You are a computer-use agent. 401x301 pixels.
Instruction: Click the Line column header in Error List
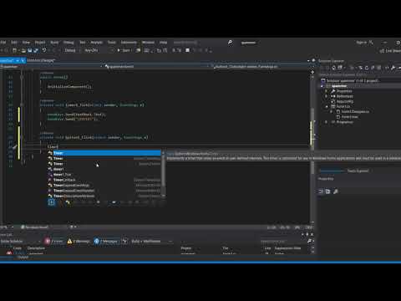pos(267,248)
